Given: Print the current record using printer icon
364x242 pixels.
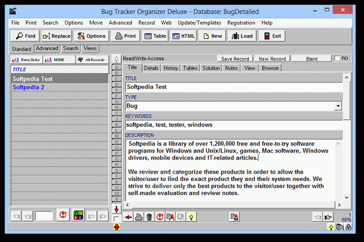Looking at the screenshot, I should click(x=138, y=217).
